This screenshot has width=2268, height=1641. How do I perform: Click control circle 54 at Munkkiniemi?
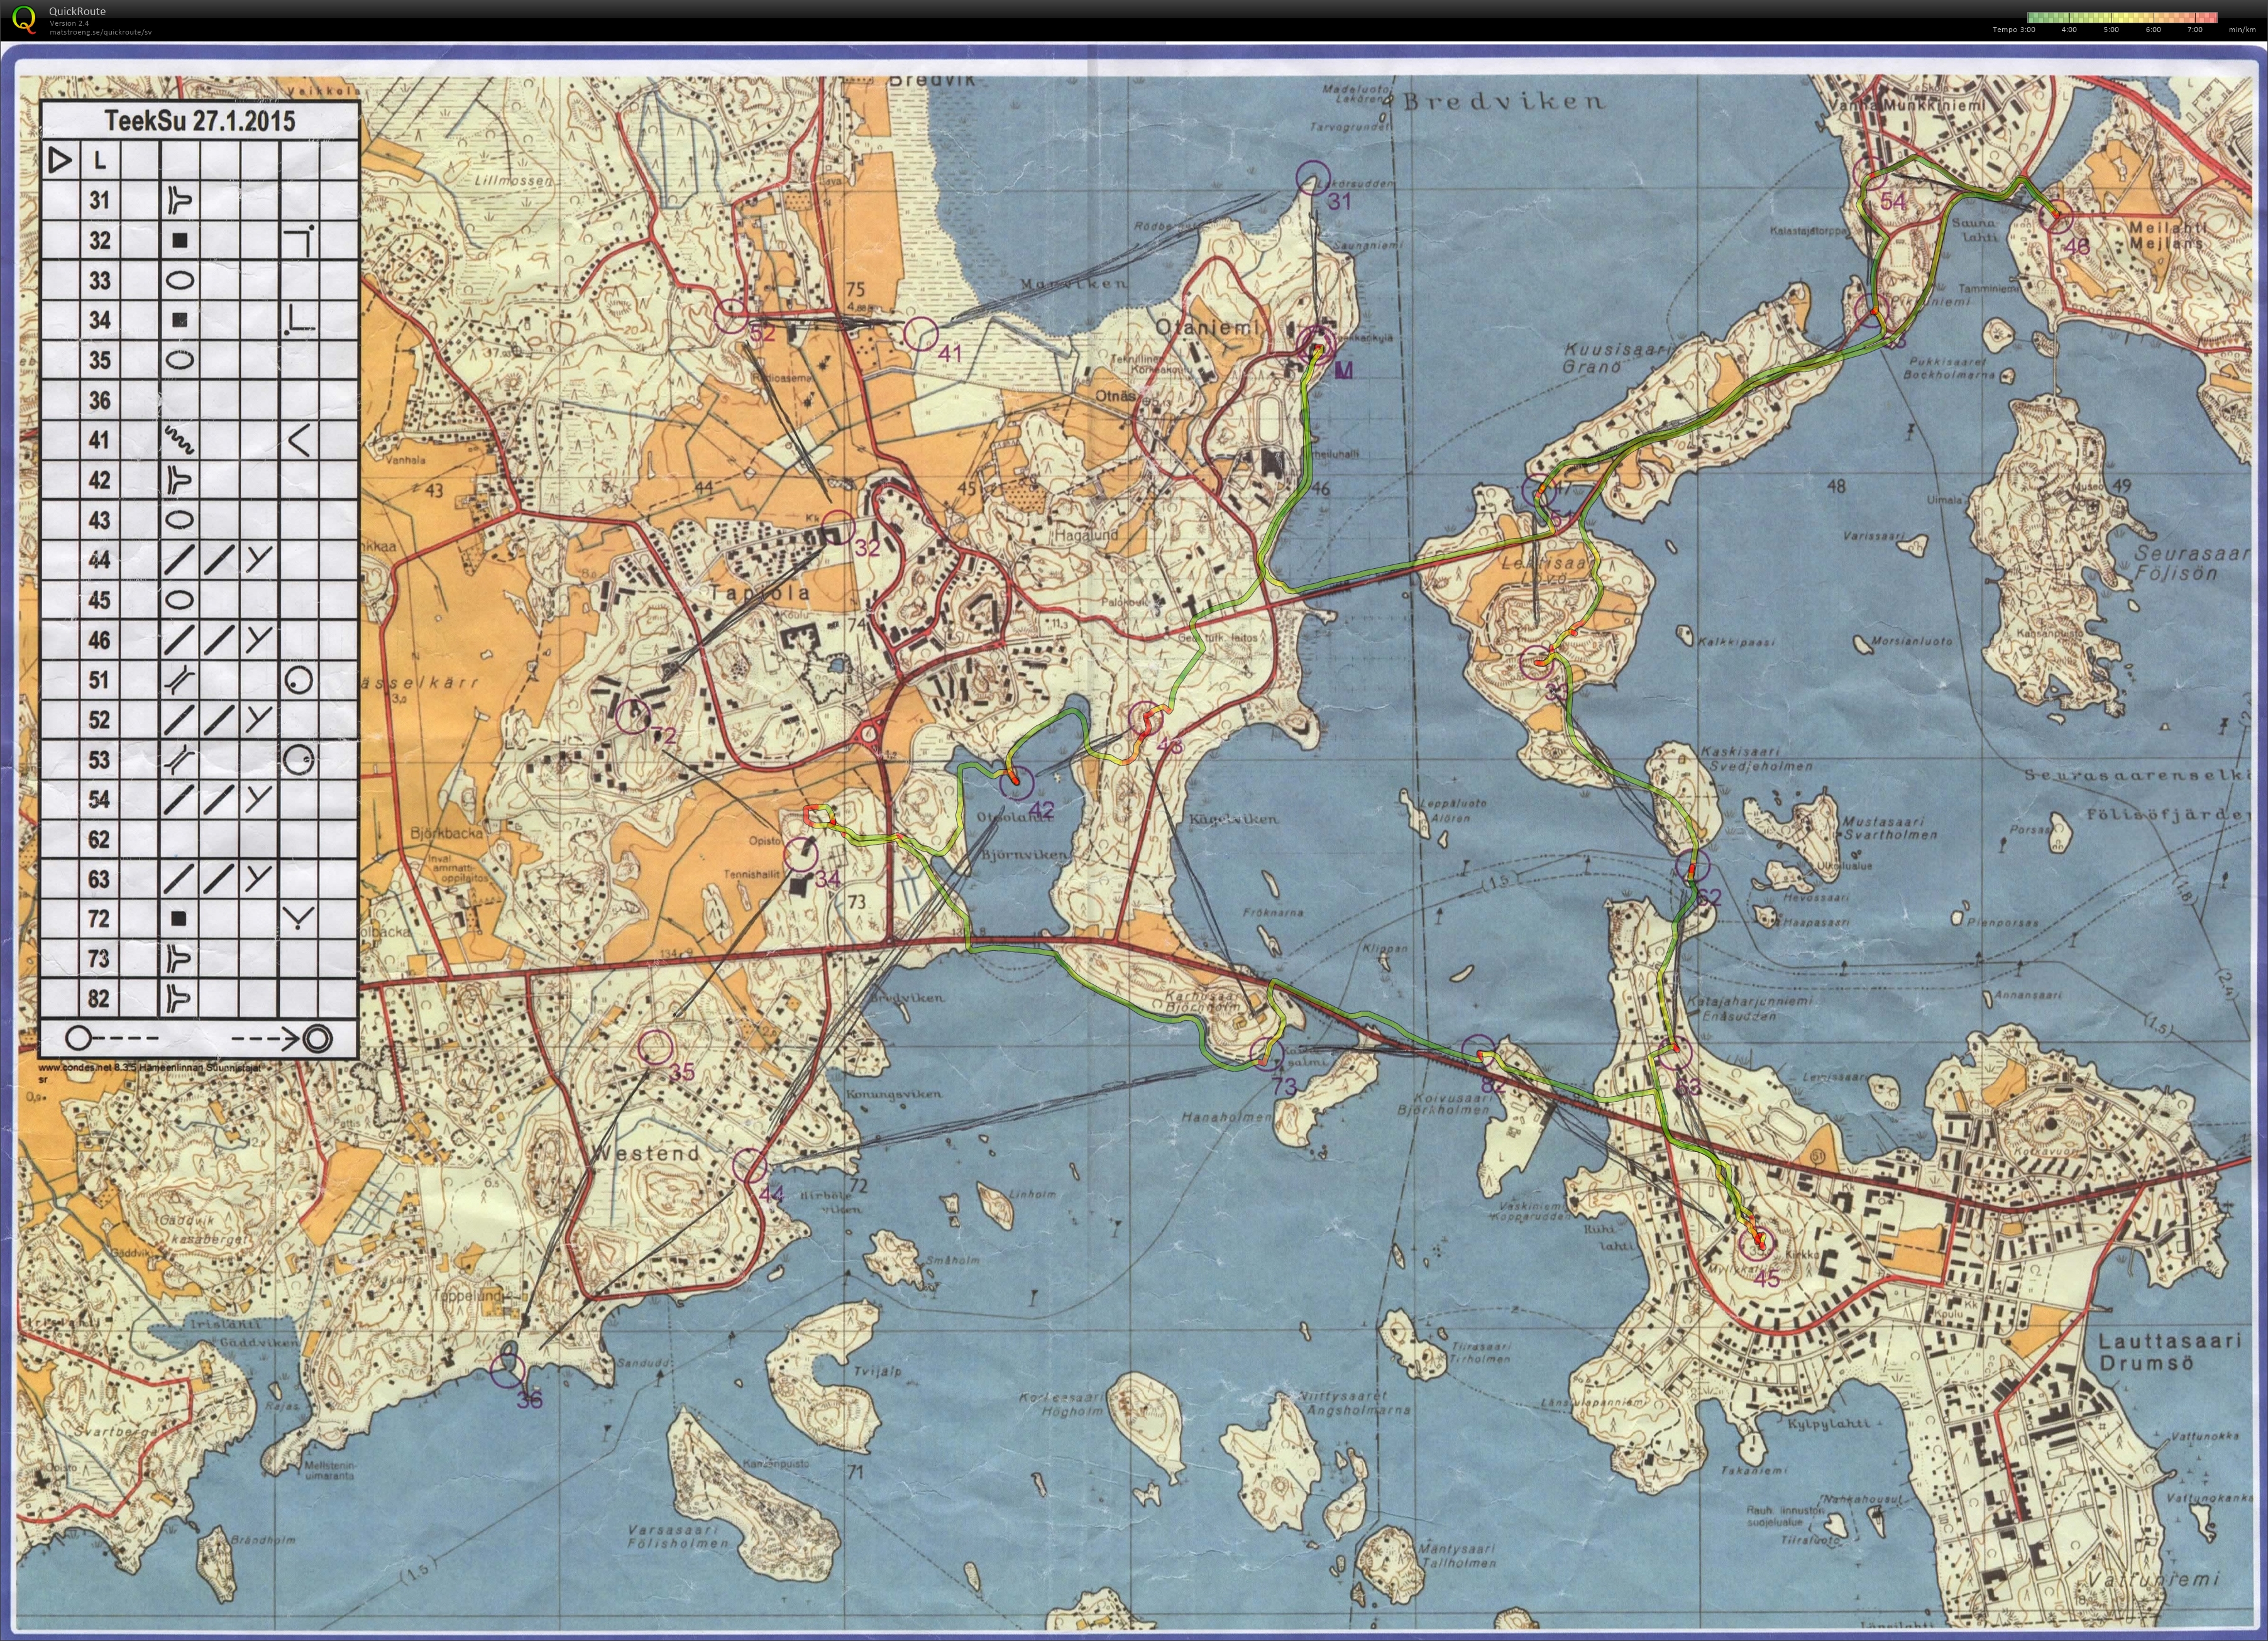[1871, 174]
